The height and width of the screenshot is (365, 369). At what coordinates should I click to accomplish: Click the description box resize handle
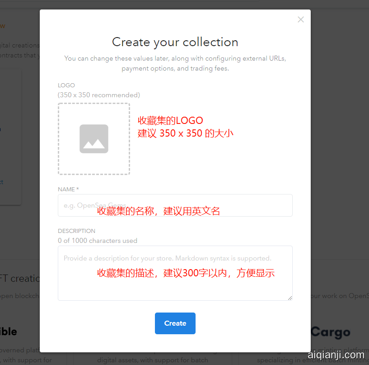290,297
